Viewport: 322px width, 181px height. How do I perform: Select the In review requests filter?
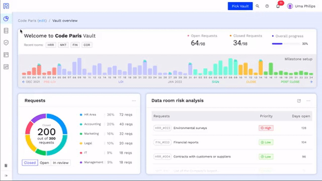[61, 163]
